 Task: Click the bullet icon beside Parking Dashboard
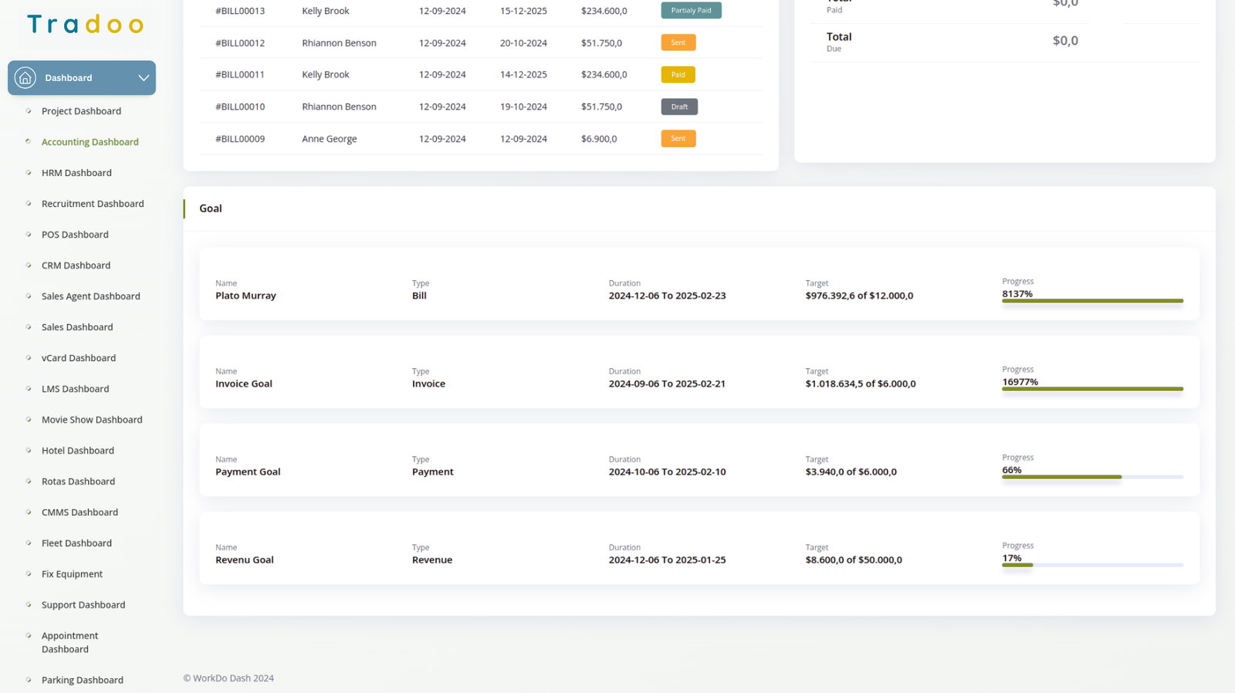29,680
